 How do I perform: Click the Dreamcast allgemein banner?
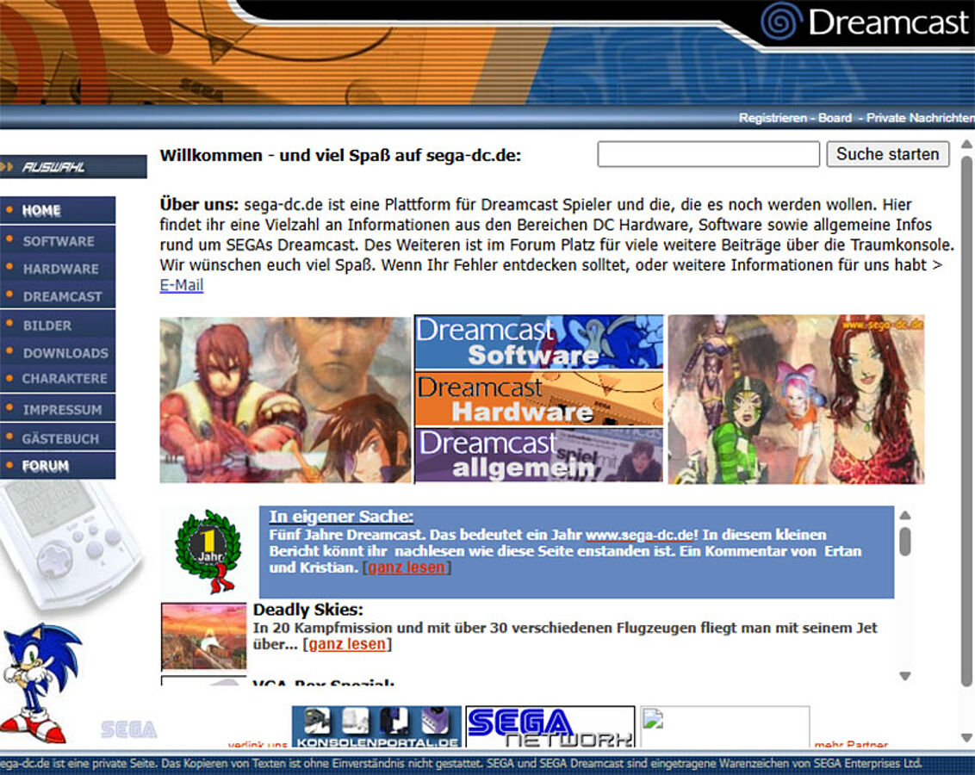point(538,455)
